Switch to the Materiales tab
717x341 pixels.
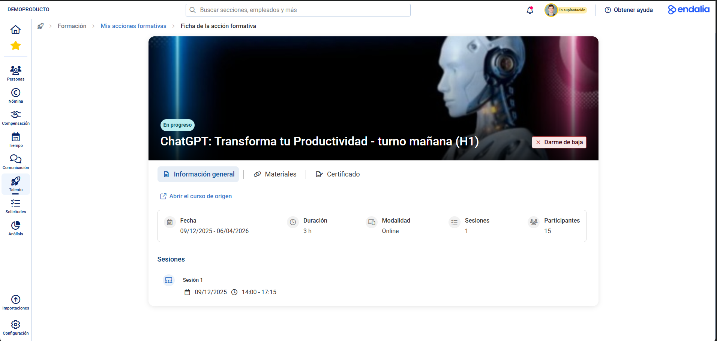point(275,174)
